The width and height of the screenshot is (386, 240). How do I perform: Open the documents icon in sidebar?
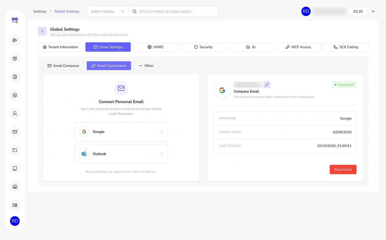click(15, 77)
